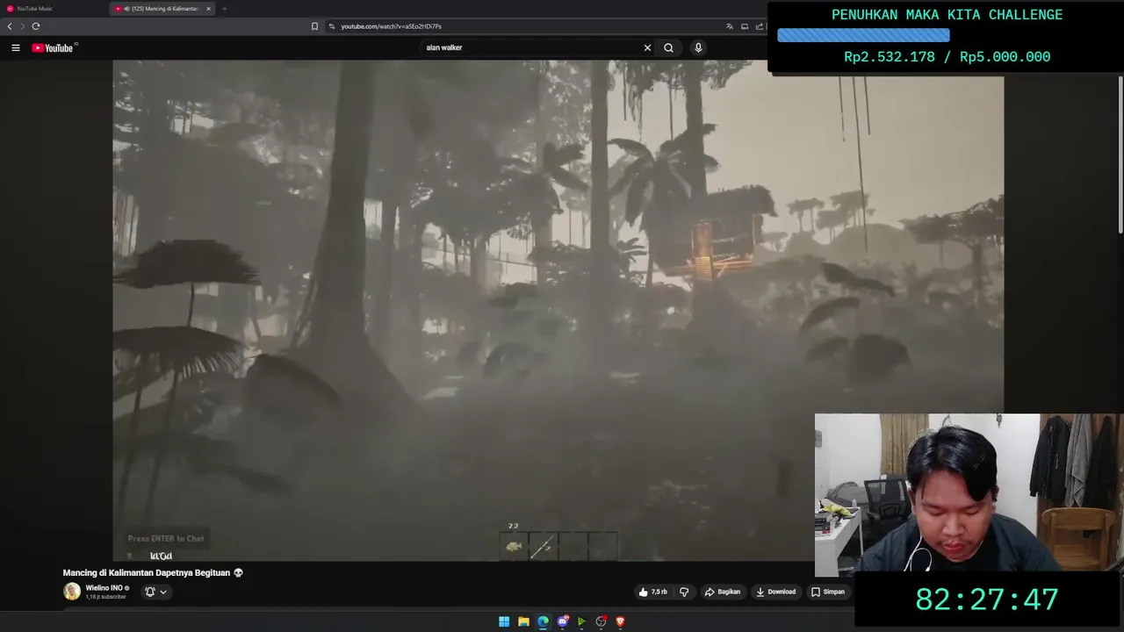Start voice search with the microphone
1124x632 pixels.
coord(698,47)
